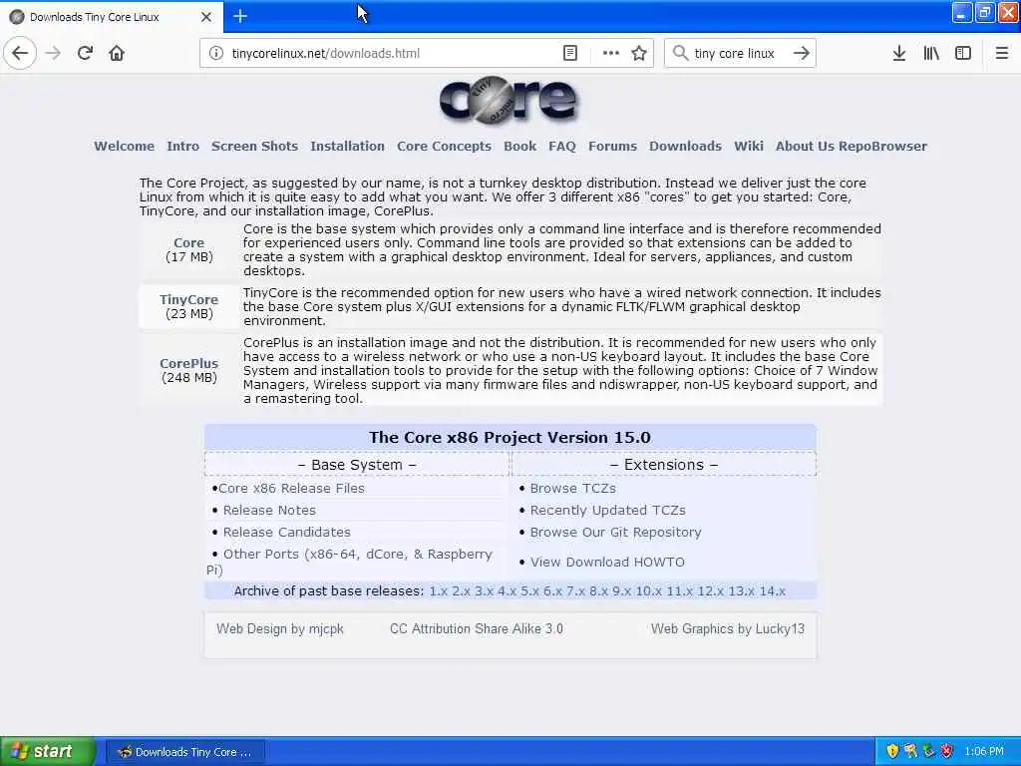The image size is (1021, 766).
Task: Open the Book page link
Action: 520,147
